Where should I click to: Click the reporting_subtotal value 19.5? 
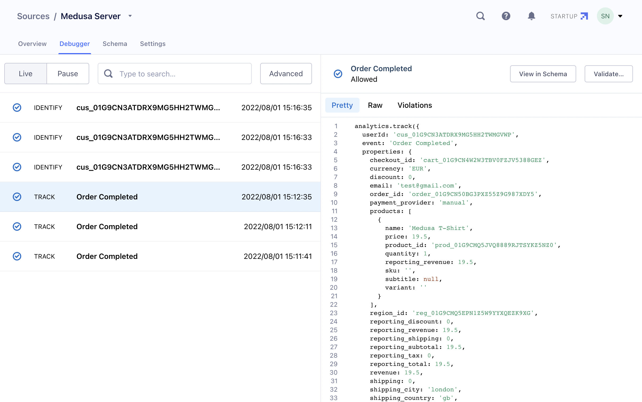click(x=454, y=347)
